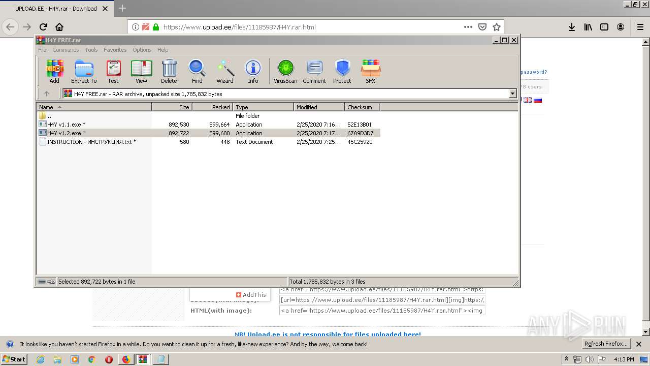
Task: Select the parent folder '..' row
Action: [x=208, y=116]
